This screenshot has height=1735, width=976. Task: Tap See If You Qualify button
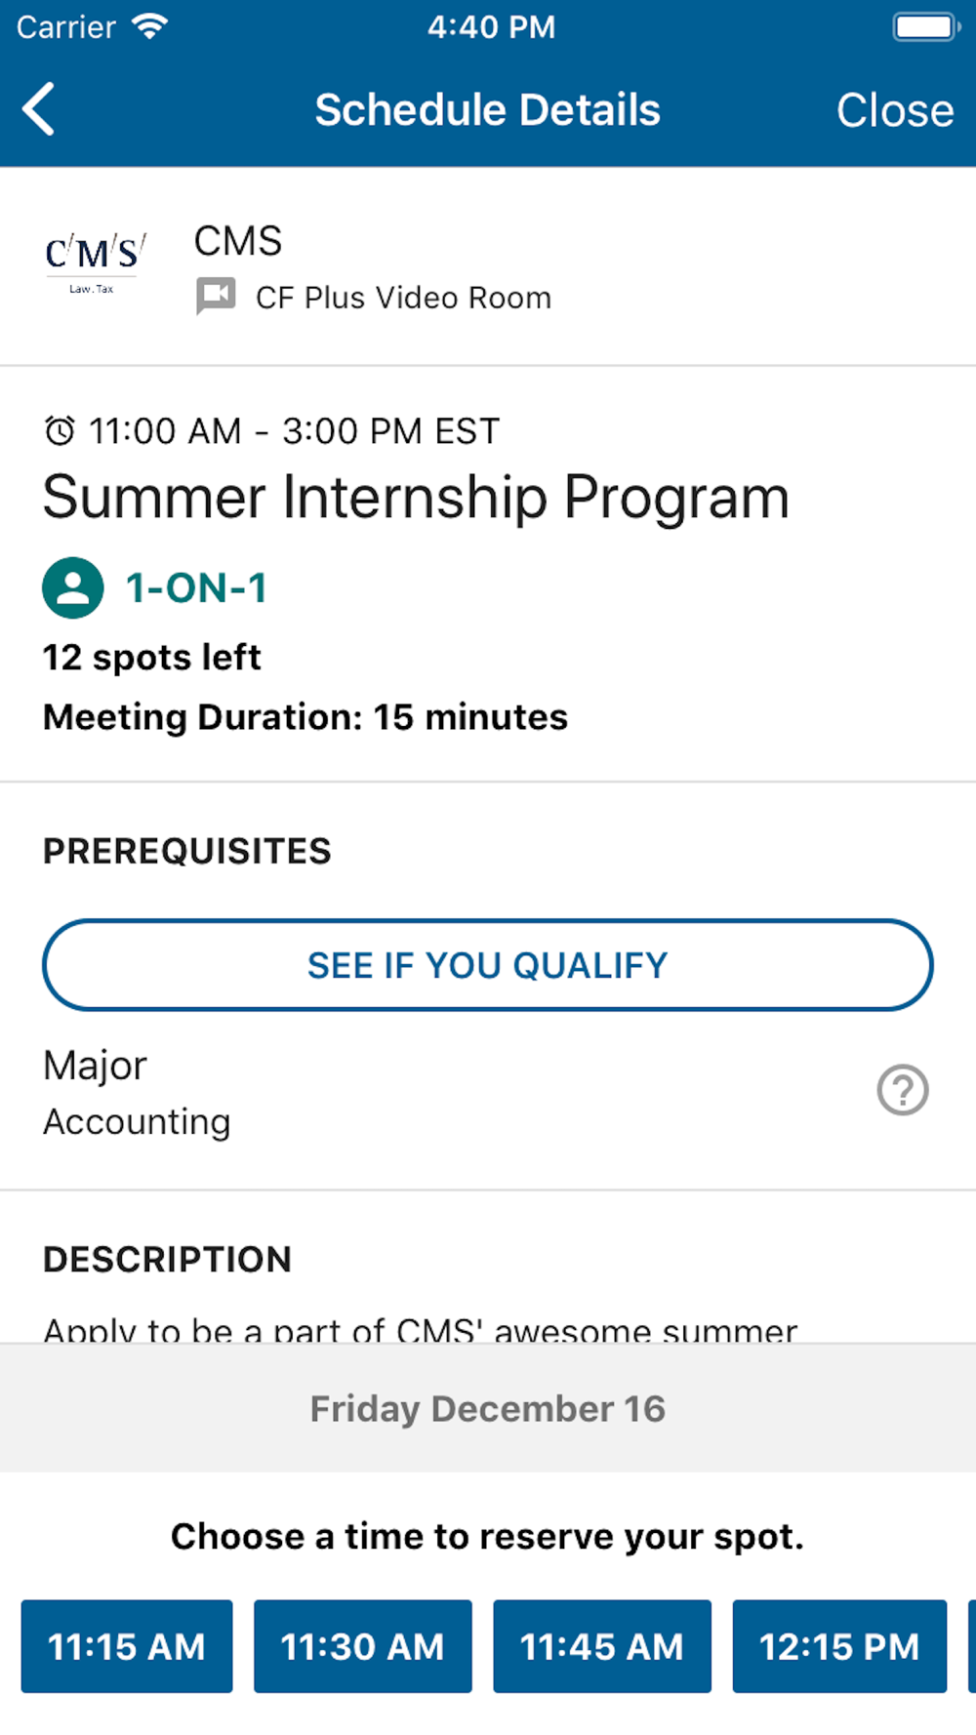(488, 965)
